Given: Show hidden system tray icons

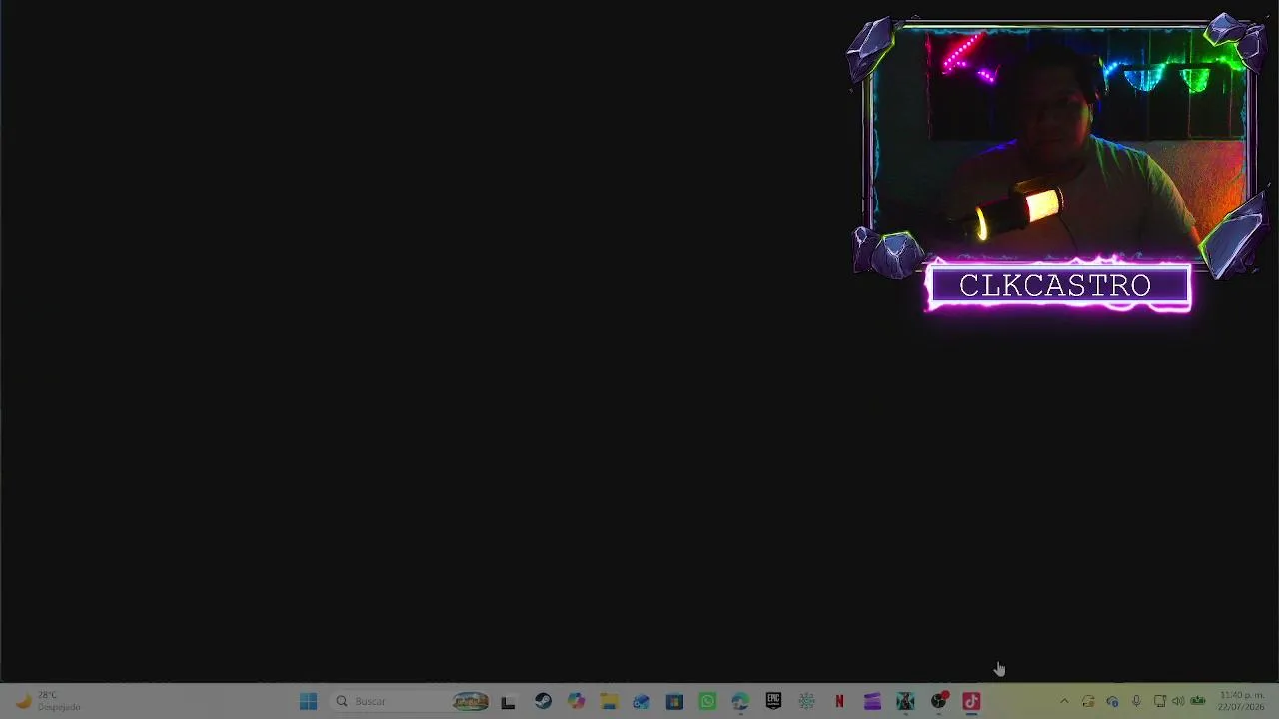Looking at the screenshot, I should (1064, 701).
